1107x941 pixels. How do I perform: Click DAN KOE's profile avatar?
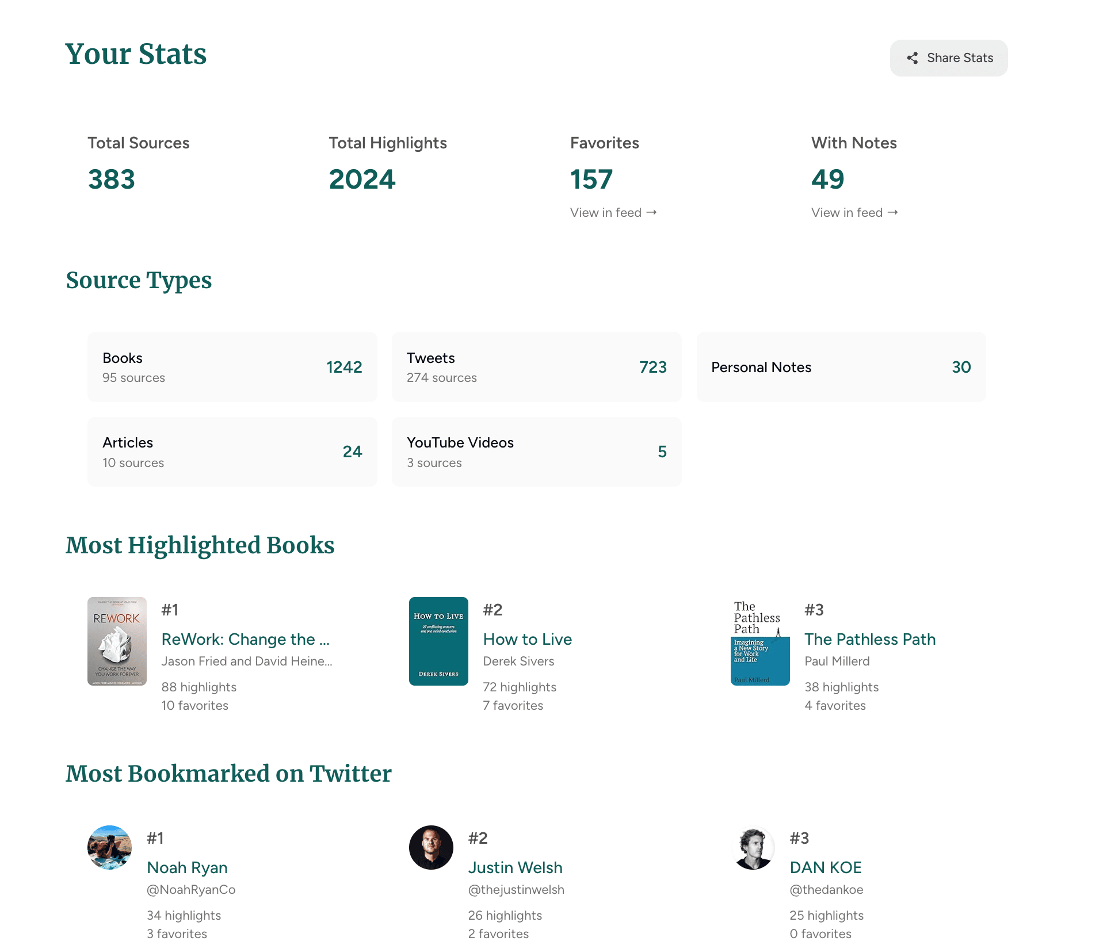pyautogui.click(x=753, y=847)
